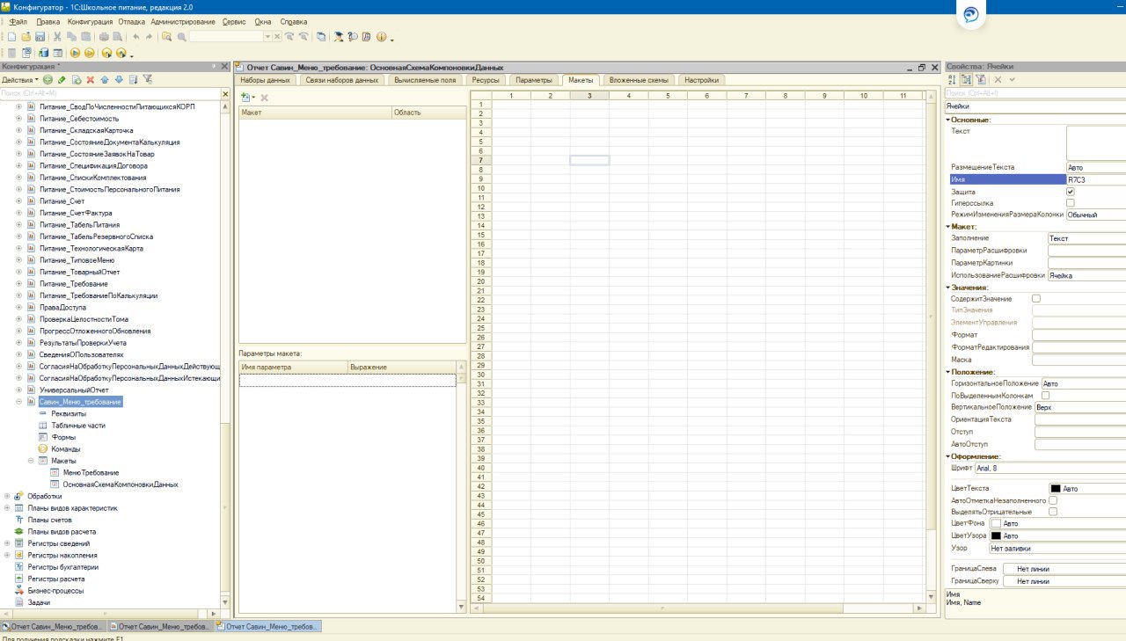Switch to the Наборы данных tab

pos(266,80)
